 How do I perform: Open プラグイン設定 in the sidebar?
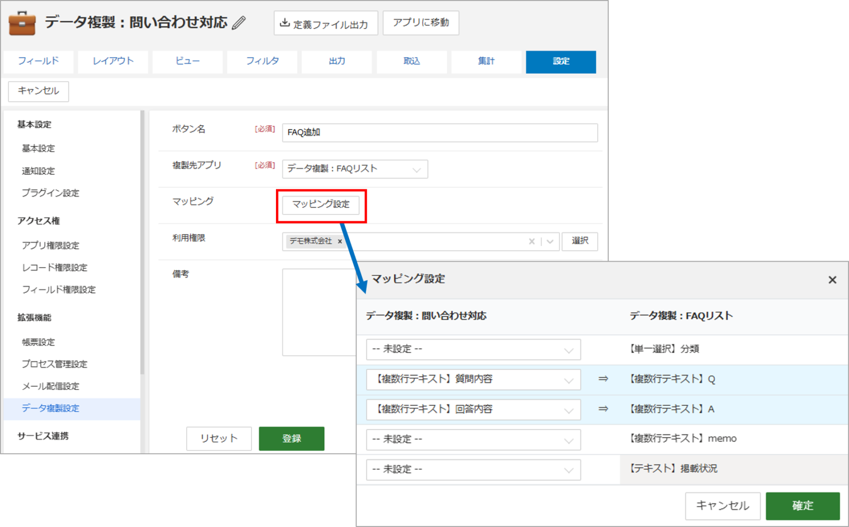click(50, 193)
